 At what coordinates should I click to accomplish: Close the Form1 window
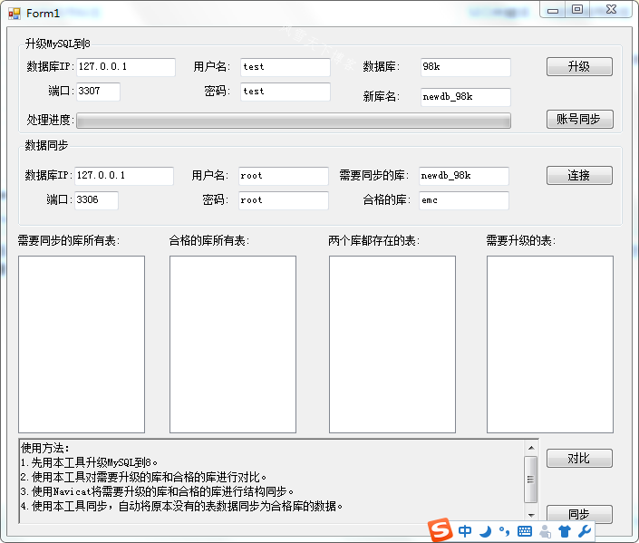tap(611, 10)
